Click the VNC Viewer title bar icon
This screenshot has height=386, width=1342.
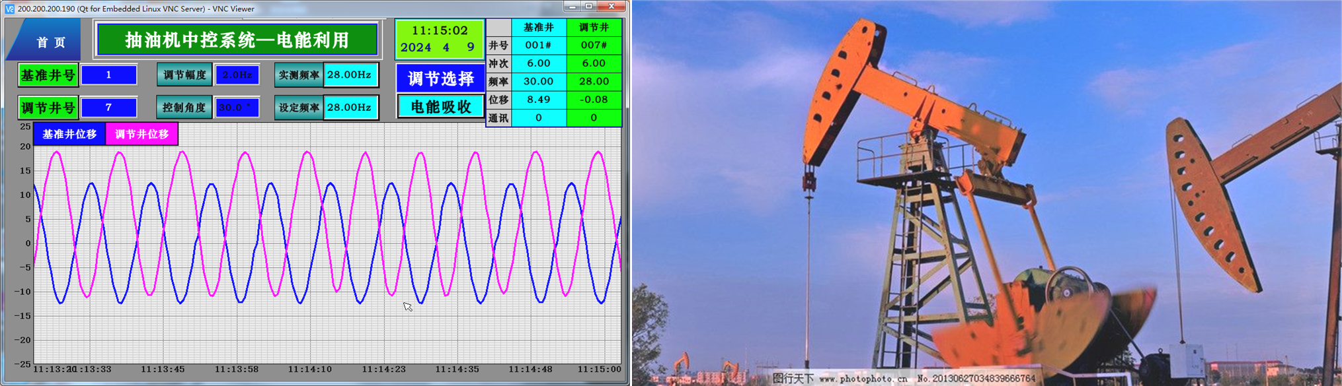(9, 9)
